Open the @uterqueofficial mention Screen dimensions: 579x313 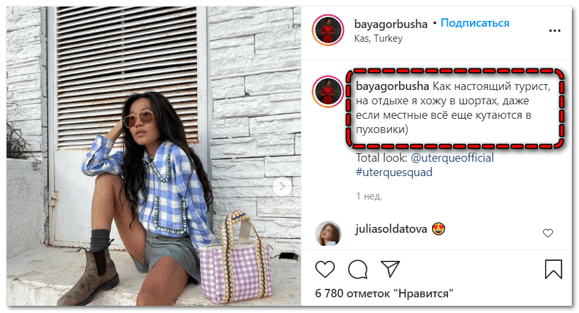click(452, 158)
